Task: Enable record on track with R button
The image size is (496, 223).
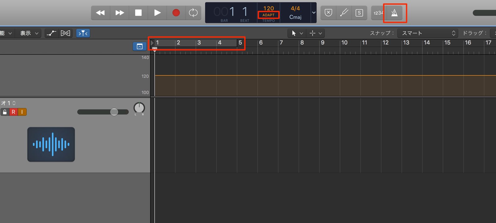Action: [13, 112]
